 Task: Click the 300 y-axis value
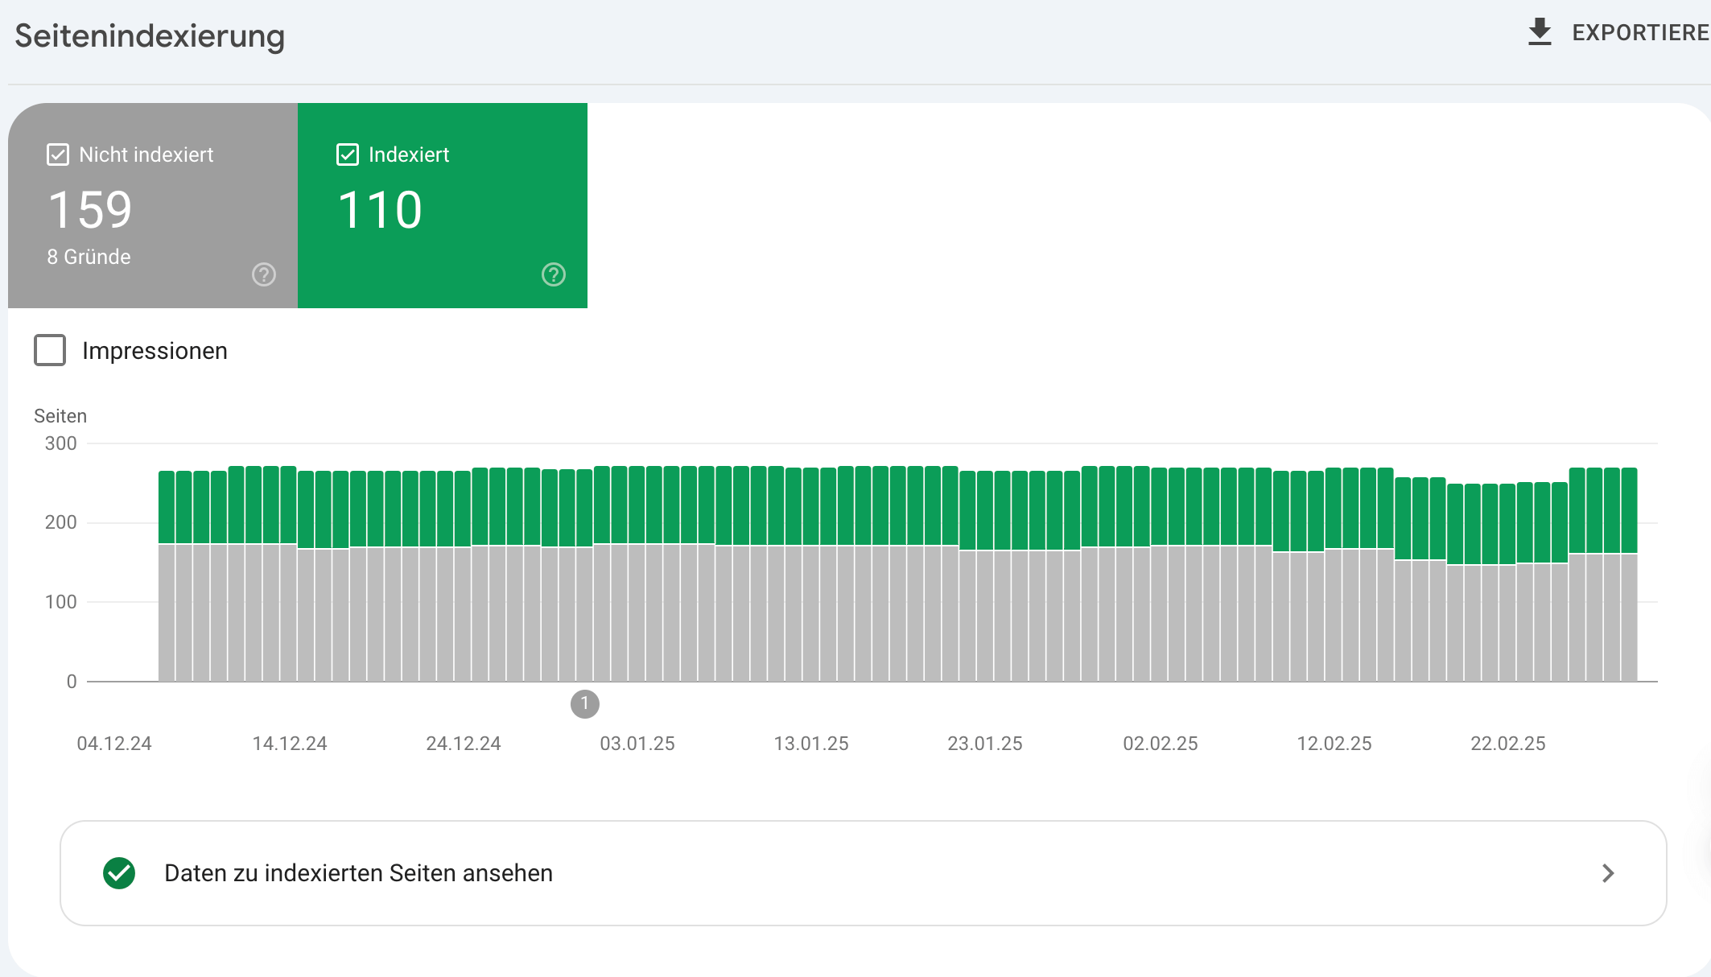pos(61,443)
